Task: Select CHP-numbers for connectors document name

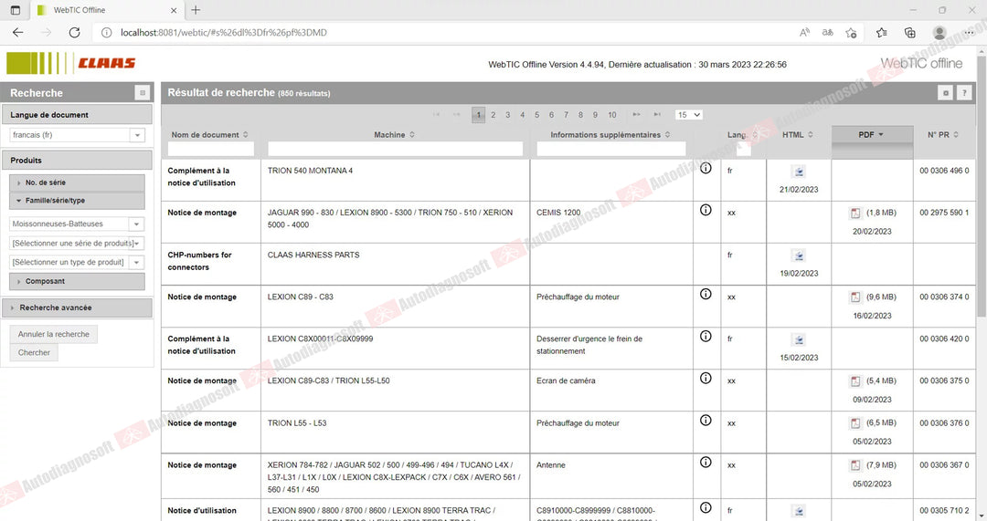Action: (199, 261)
